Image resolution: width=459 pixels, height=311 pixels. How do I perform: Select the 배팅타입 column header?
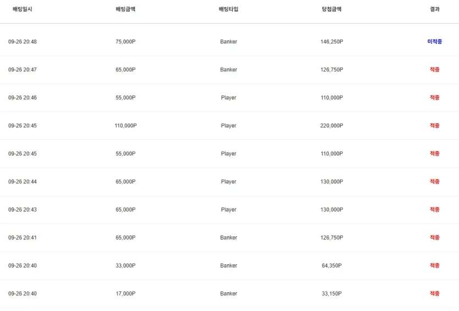click(228, 9)
